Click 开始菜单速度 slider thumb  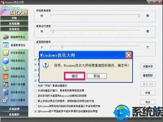pyautogui.click(x=139, y=16)
